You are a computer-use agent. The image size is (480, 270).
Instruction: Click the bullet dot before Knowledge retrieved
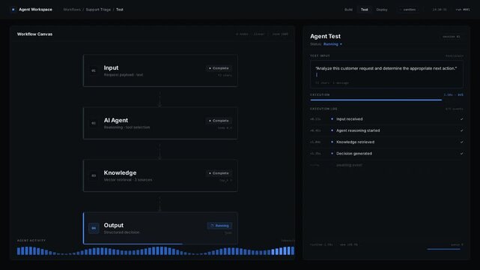pyautogui.click(x=332, y=142)
